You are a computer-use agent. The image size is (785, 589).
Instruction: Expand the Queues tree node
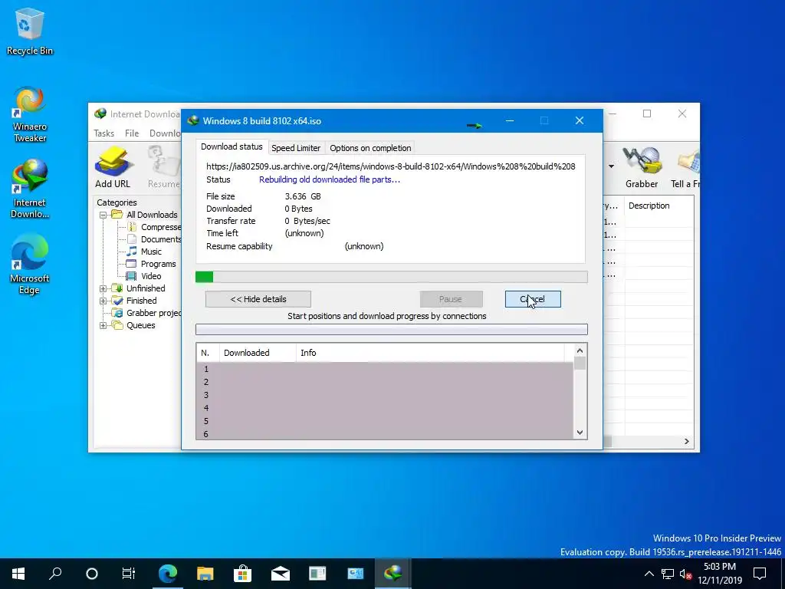pyautogui.click(x=103, y=325)
